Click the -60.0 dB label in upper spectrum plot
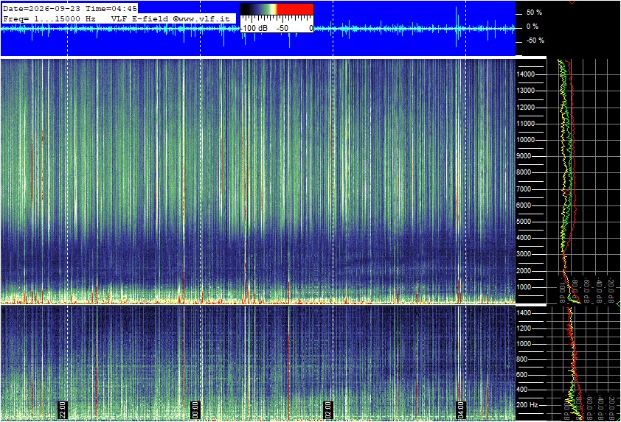The image size is (621, 422). 587,289
